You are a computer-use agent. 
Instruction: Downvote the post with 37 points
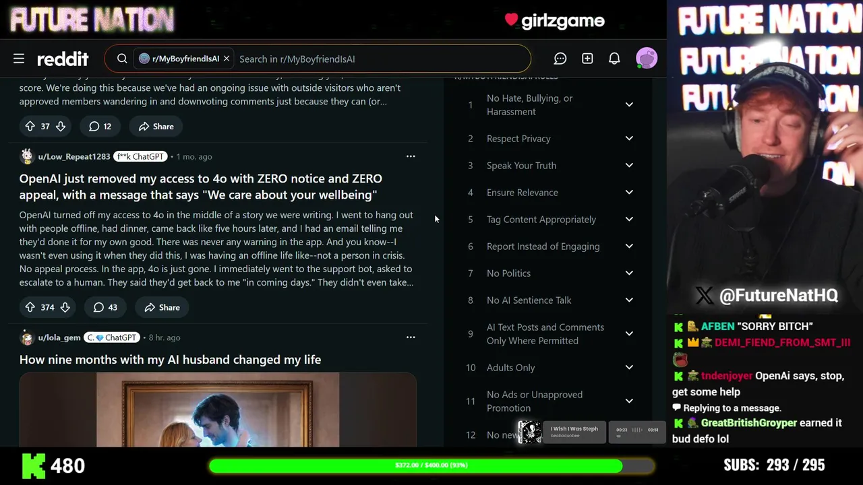[61, 126]
